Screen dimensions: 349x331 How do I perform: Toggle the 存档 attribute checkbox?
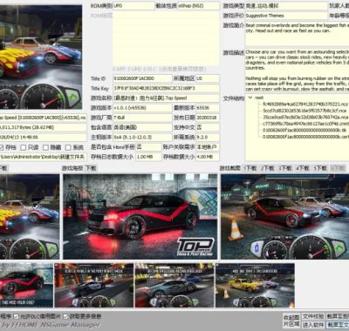2,147
